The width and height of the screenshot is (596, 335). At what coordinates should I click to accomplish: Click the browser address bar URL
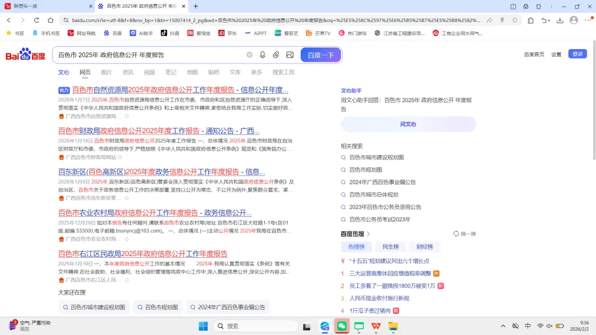(x=276, y=20)
